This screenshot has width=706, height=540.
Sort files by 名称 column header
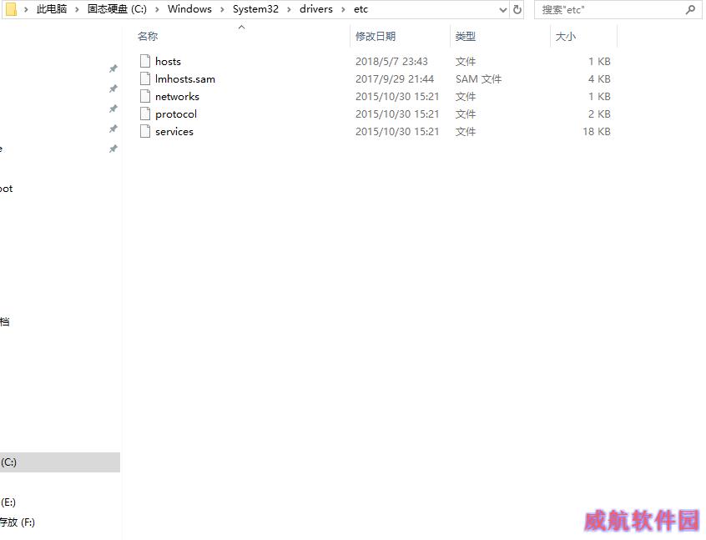pos(148,37)
